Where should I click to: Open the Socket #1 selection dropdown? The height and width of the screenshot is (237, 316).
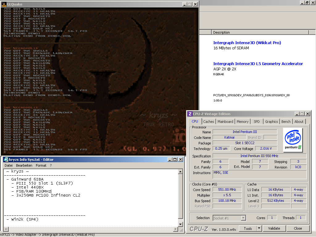[x=243, y=218]
